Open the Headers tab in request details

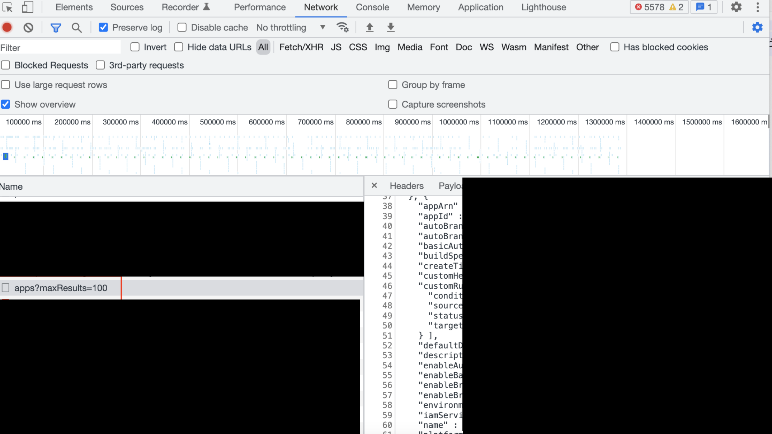click(406, 186)
